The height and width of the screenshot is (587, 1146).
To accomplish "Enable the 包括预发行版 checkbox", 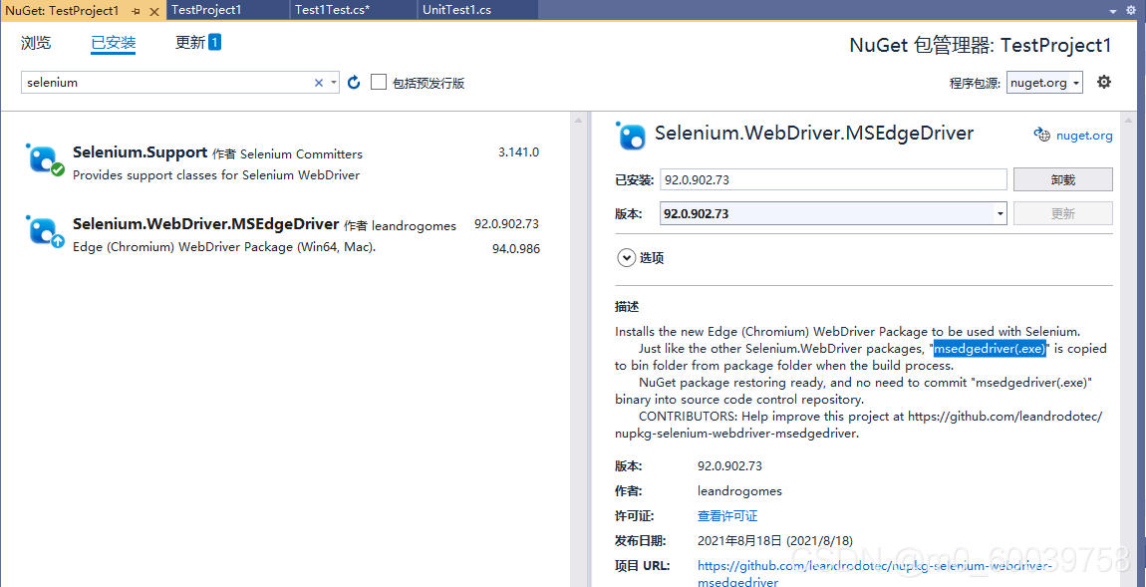I will (x=378, y=82).
